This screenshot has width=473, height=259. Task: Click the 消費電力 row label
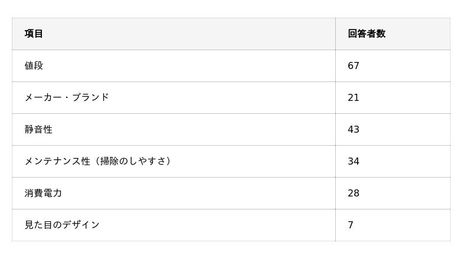pos(43,193)
